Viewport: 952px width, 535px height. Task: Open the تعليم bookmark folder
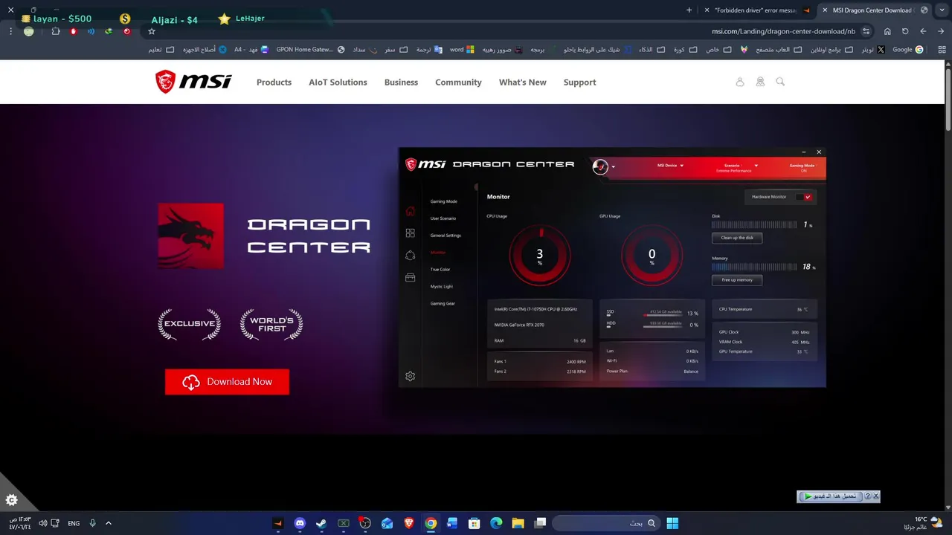(x=161, y=50)
